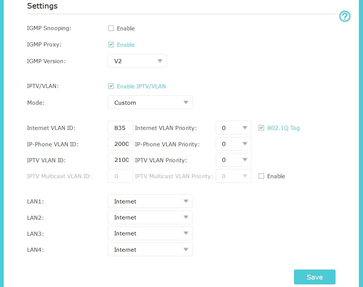Toggle the Enable IPTV/VLAN checkbox
Screen dimensions: 363x287
111,86
